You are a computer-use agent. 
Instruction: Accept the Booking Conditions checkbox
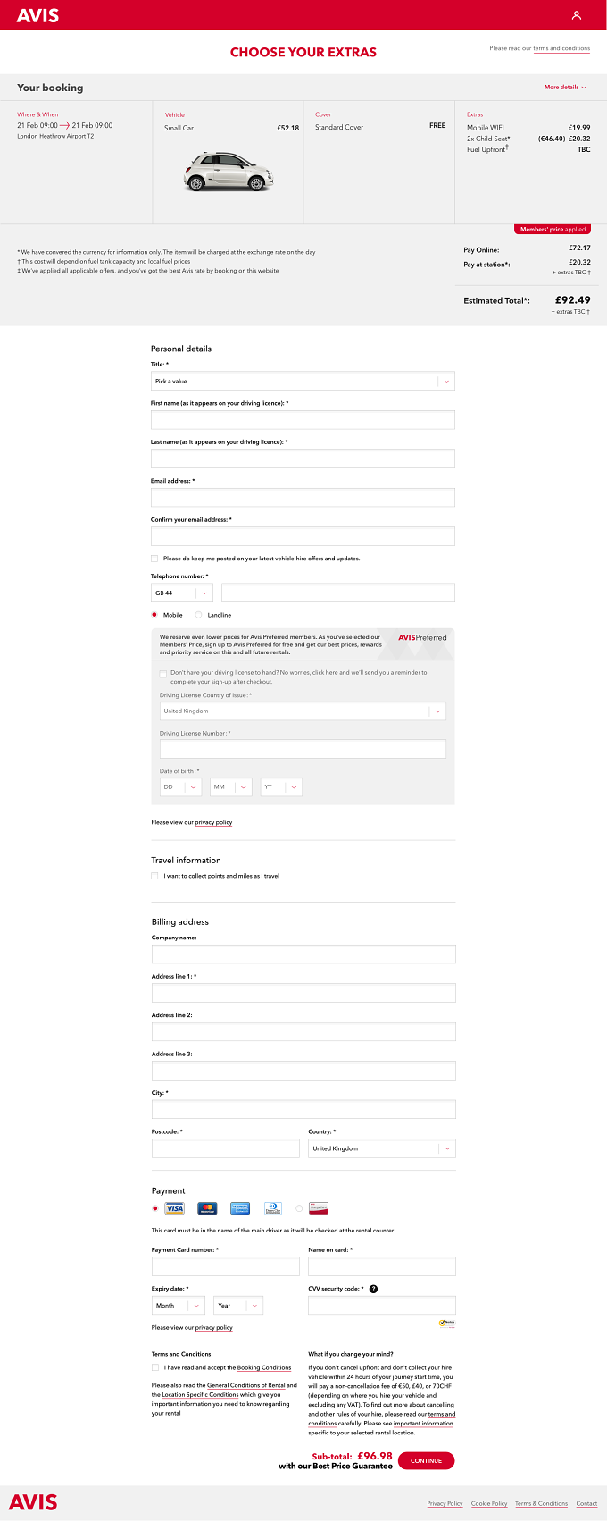155,1367
